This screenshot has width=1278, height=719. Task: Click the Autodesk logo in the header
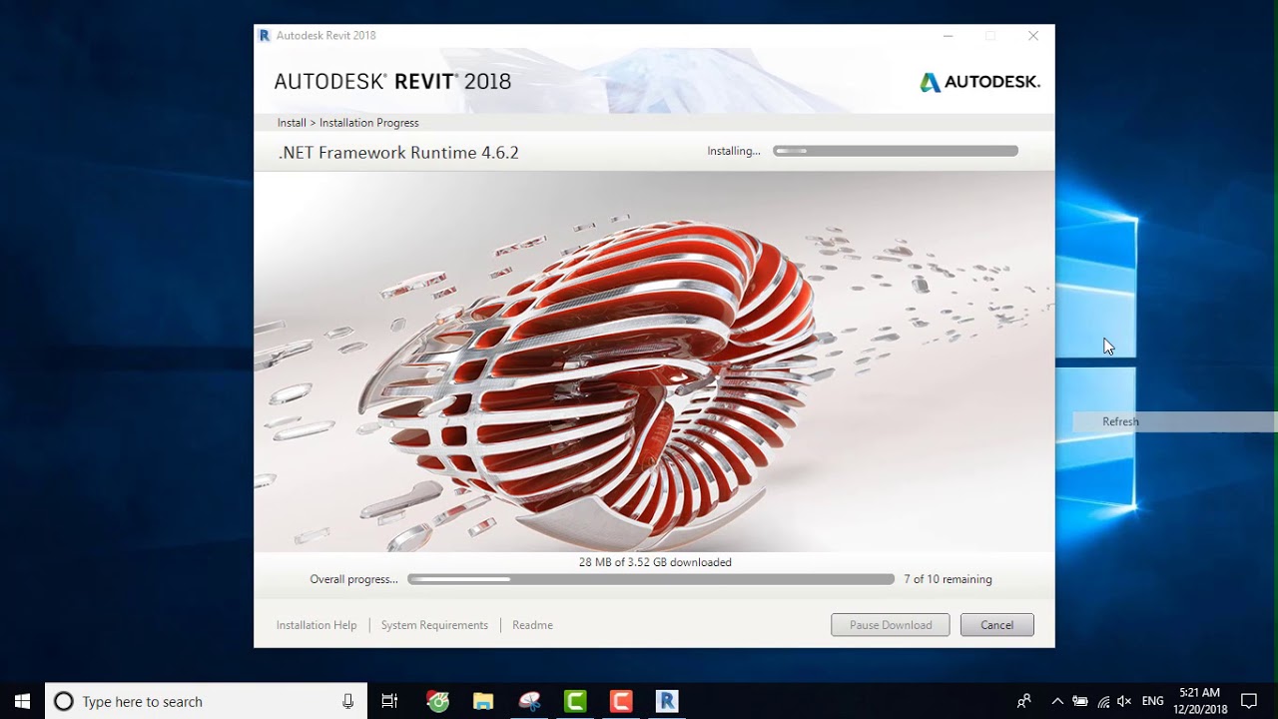click(x=979, y=82)
